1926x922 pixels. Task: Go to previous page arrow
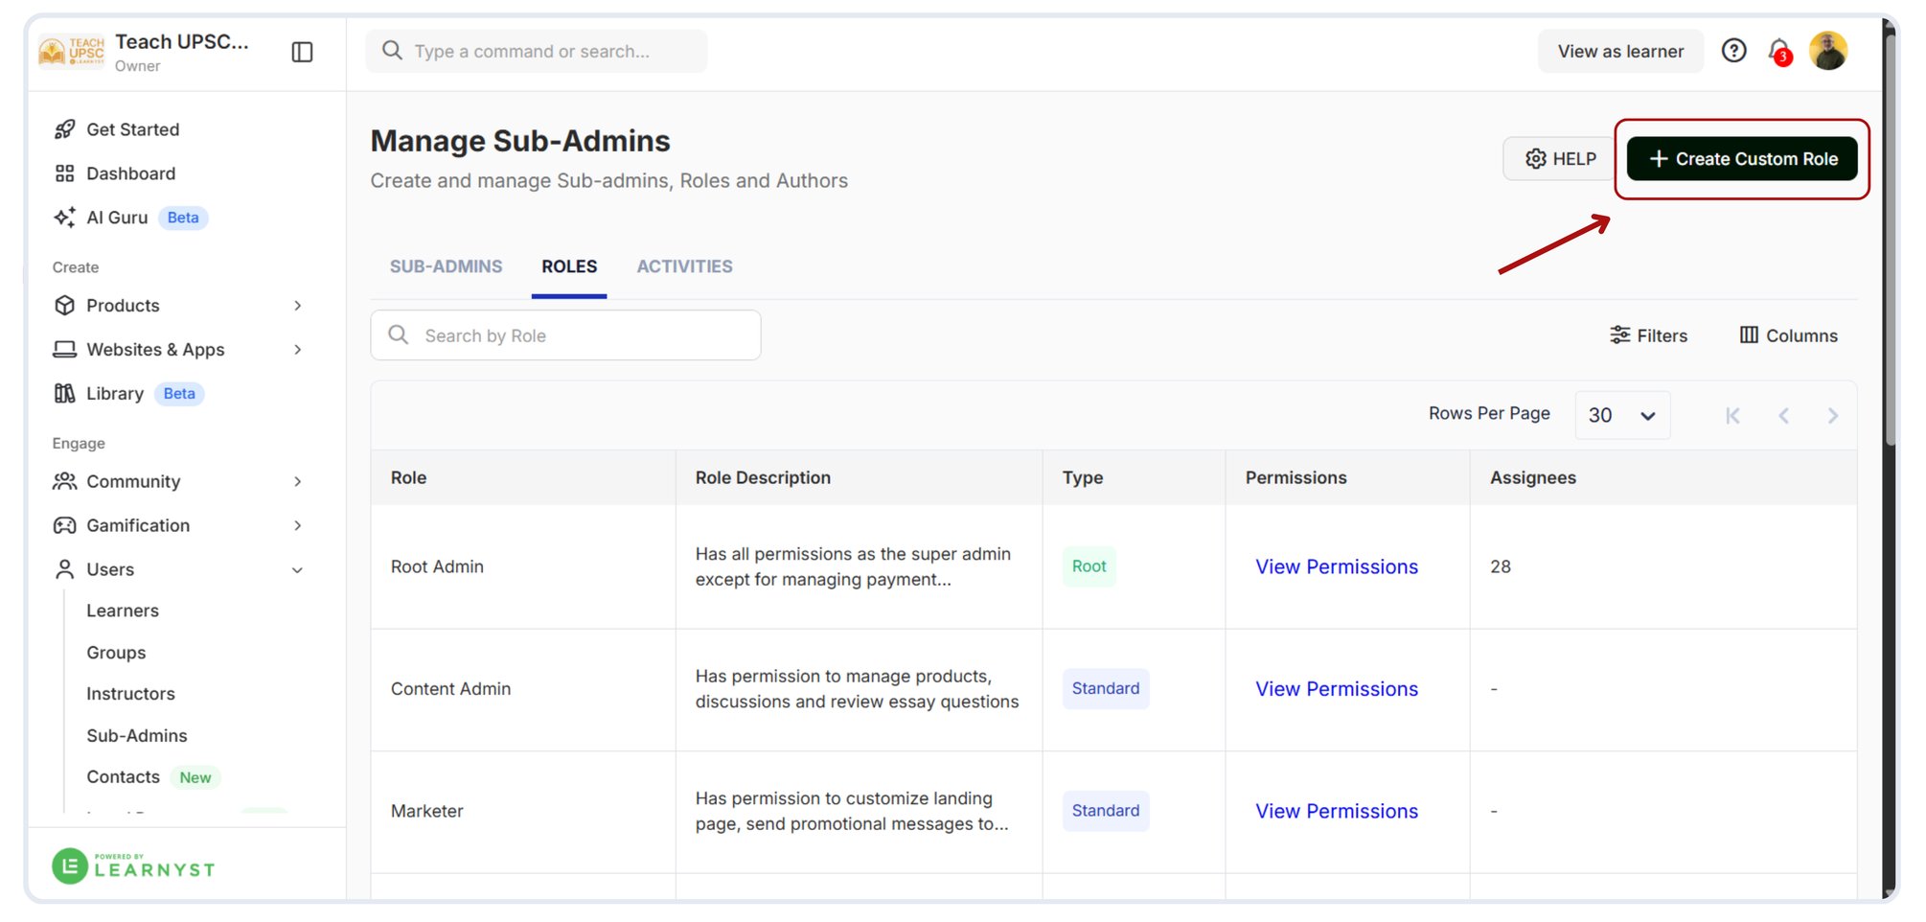click(x=1783, y=416)
